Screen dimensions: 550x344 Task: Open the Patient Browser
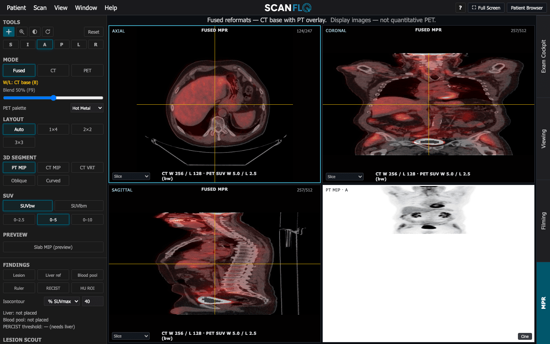[x=527, y=8]
